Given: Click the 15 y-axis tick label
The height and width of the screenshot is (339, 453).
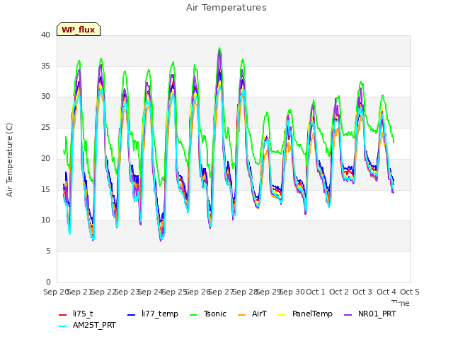Looking at the screenshot, I should tap(45, 189).
